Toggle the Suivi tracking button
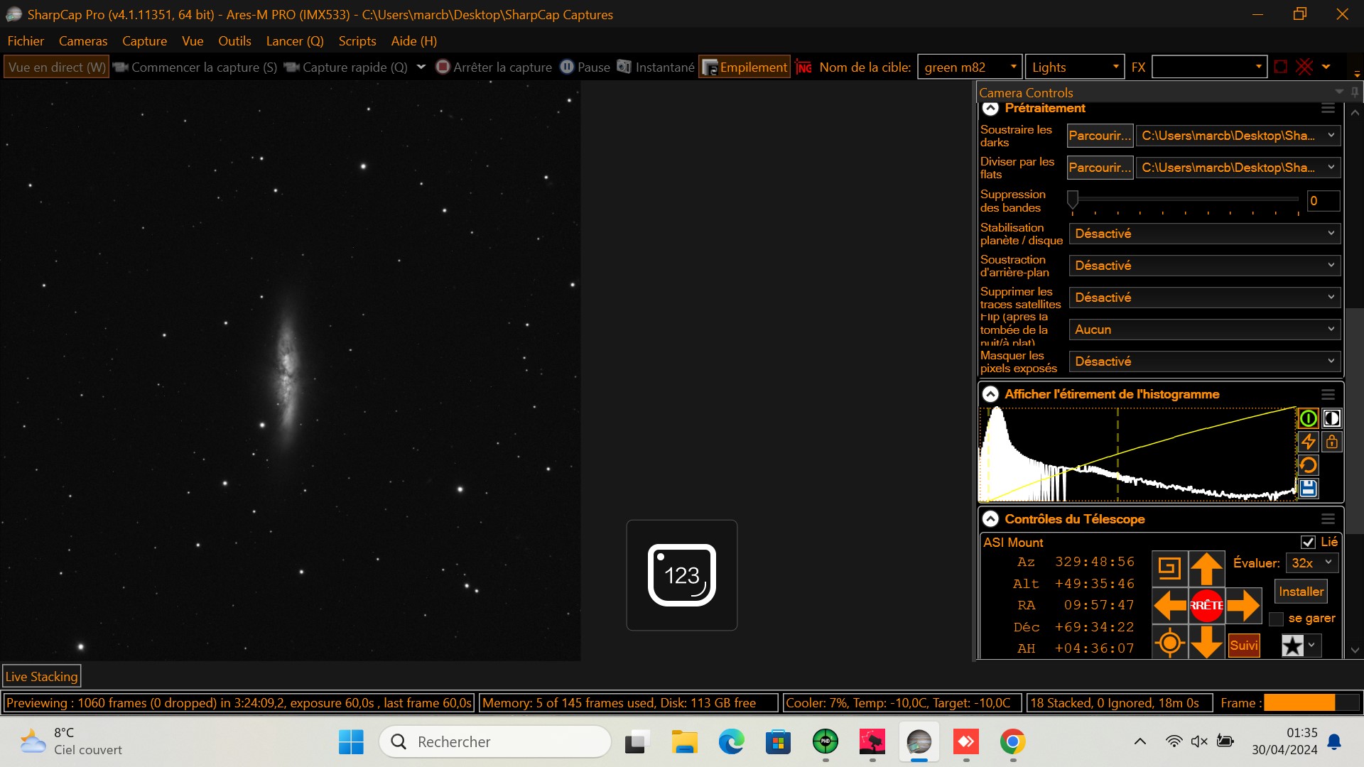The image size is (1364, 767). point(1243,645)
